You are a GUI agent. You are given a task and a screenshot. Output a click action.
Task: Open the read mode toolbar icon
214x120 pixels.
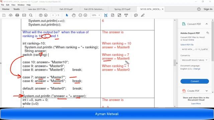[x=126, y=15]
